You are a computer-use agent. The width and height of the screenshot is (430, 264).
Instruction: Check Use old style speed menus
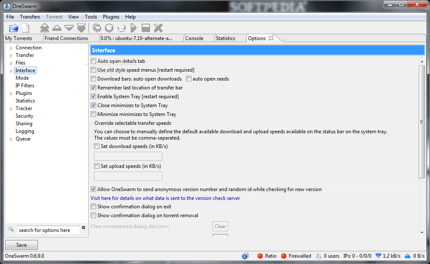94,70
